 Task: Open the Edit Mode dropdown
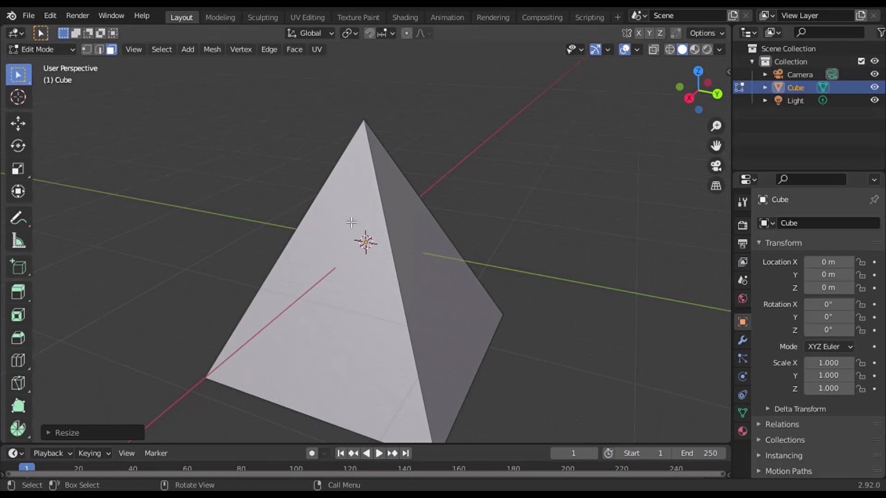42,49
